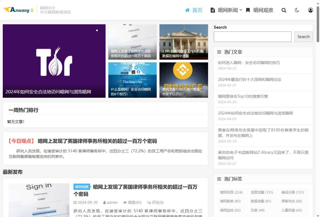Open the 8100名香港学生 hacker article

point(263,133)
